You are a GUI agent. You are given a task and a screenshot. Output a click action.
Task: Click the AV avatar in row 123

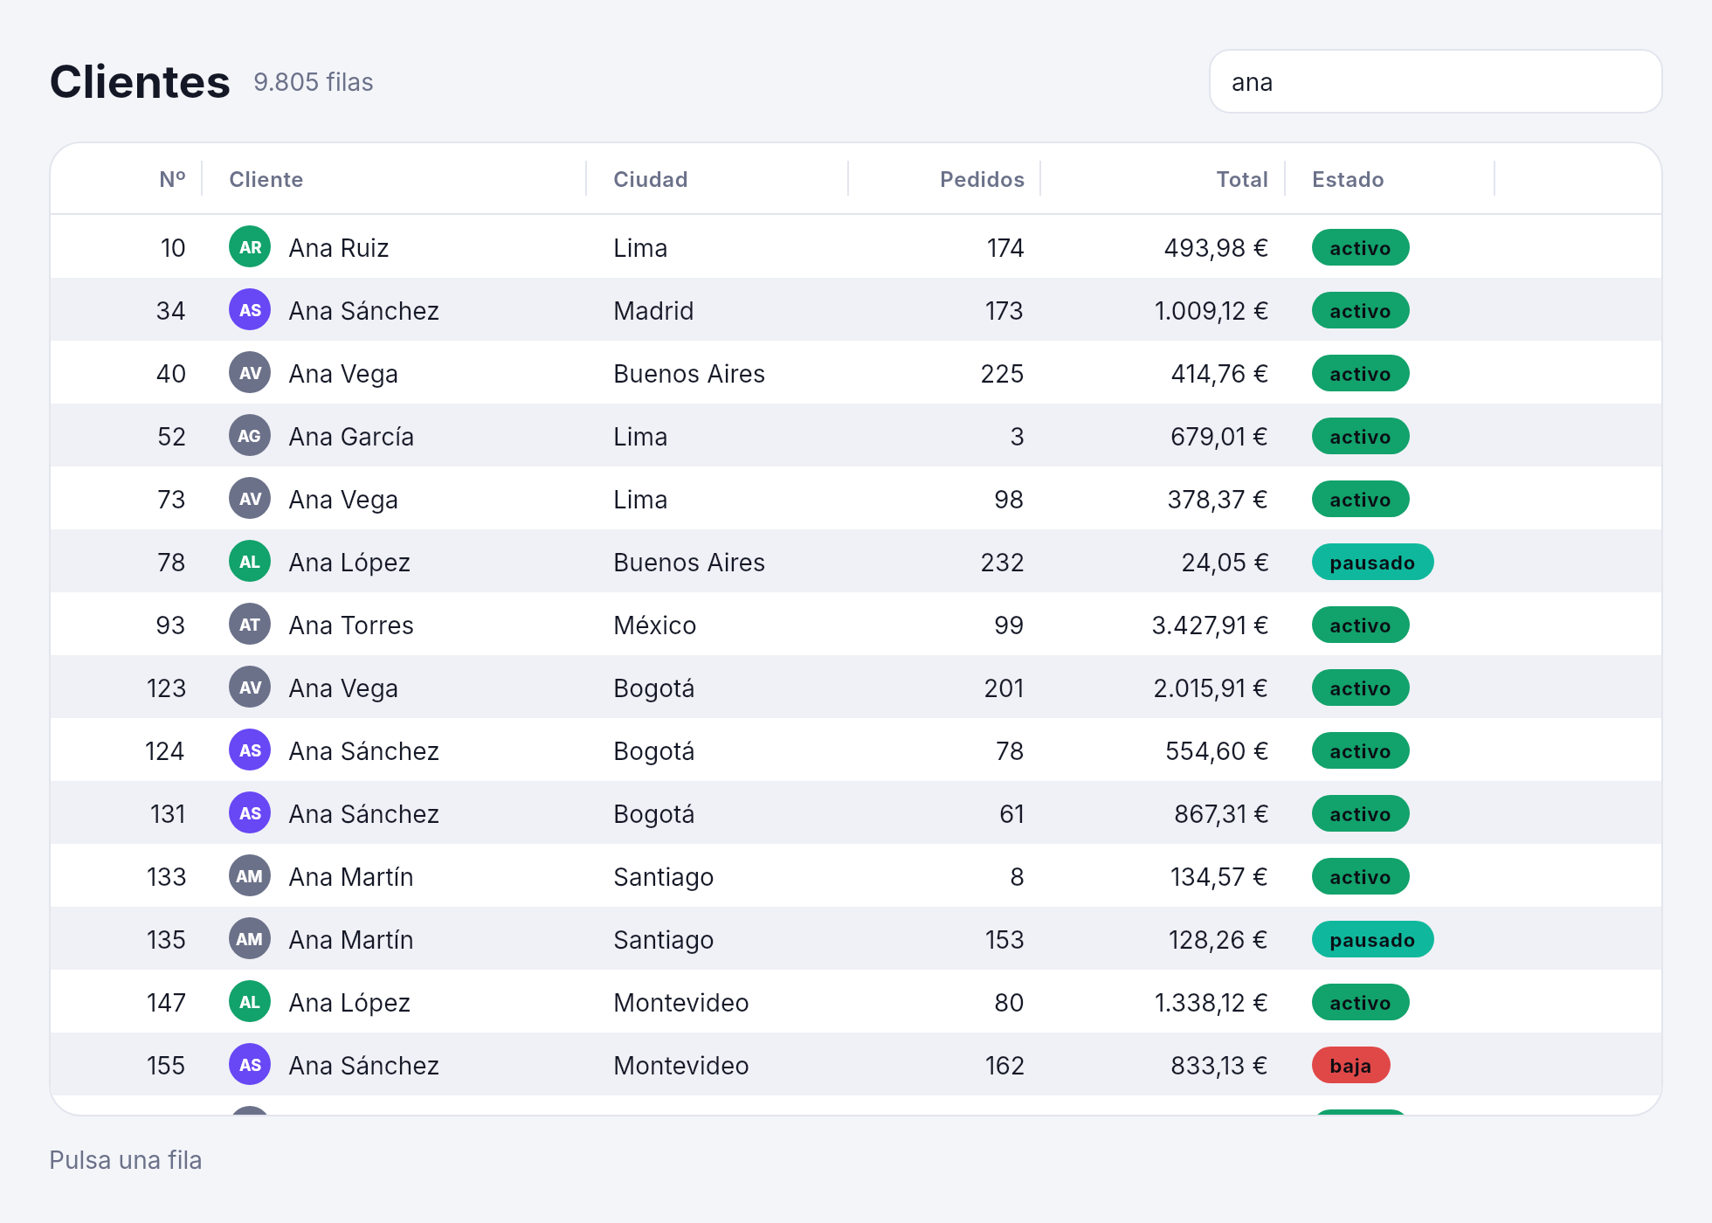coord(250,688)
